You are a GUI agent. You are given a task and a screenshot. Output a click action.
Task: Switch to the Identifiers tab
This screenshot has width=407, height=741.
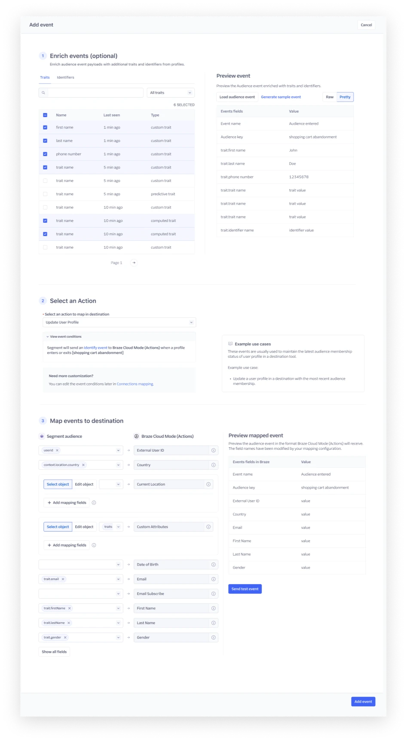click(x=65, y=77)
